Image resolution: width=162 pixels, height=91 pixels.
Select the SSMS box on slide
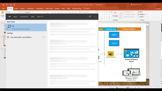pos(114,35)
